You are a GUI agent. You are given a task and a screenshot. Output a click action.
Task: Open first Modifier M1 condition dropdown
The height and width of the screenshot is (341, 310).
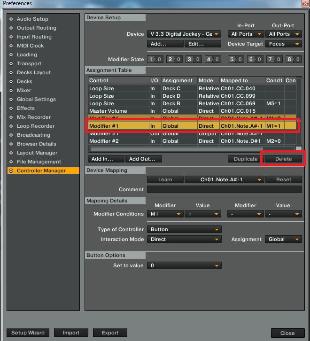tap(165, 214)
